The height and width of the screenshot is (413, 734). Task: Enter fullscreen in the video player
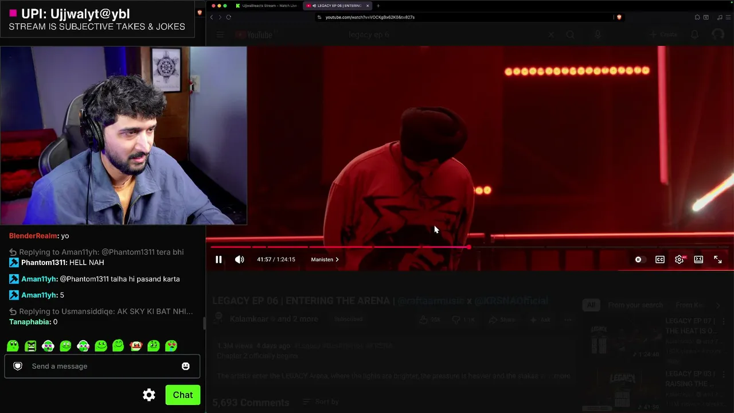(718, 259)
